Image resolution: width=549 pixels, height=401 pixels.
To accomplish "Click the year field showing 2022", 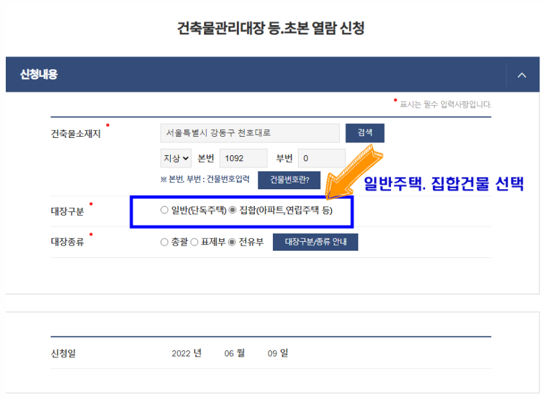I will [182, 352].
